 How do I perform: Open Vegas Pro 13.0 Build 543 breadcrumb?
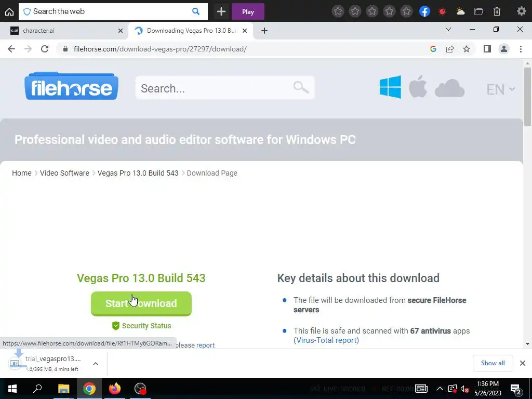click(x=138, y=173)
